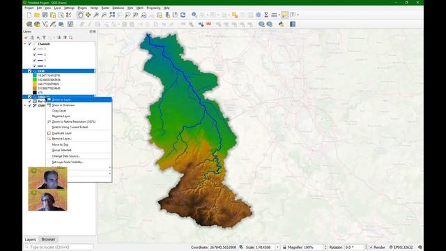Screen dimensions: 446x251
Task: Open the Plugins menu
Action: tap(82, 8)
